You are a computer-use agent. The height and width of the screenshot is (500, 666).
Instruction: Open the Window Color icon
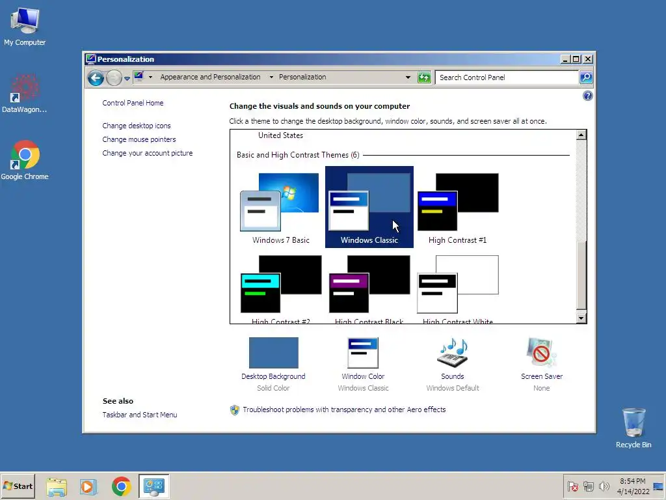click(363, 353)
